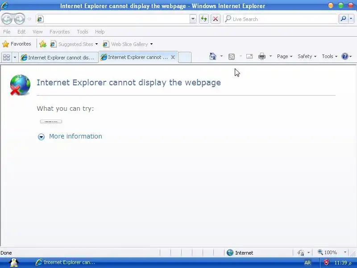This screenshot has width=357, height=268.
Task: Open the Start menu penguin icon
Action: pos(14,263)
